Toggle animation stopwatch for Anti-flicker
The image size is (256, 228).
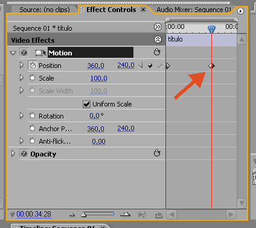(32, 141)
